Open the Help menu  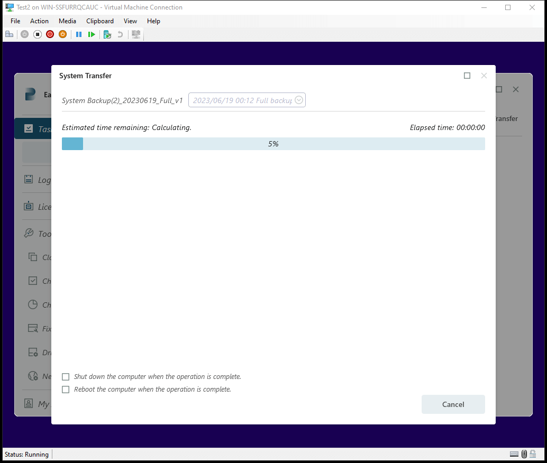coord(153,21)
